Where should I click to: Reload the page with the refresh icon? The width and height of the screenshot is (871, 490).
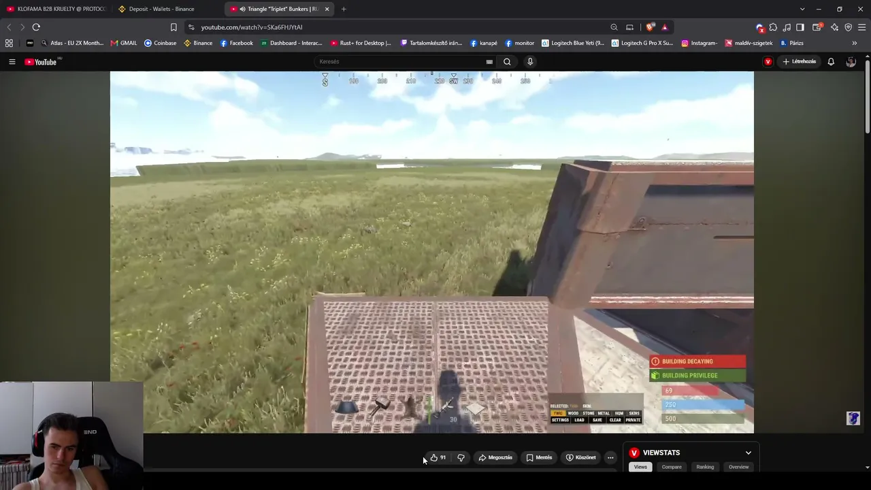[x=36, y=27]
